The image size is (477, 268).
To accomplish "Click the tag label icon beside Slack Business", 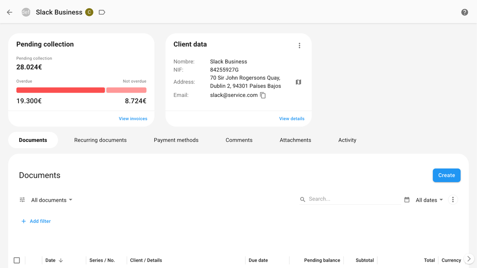I will (x=102, y=12).
